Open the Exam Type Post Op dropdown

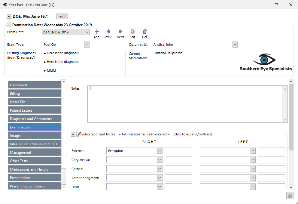(x=87, y=45)
